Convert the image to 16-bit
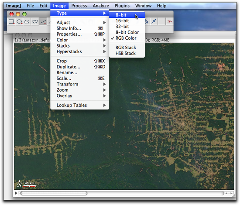 pos(127,20)
